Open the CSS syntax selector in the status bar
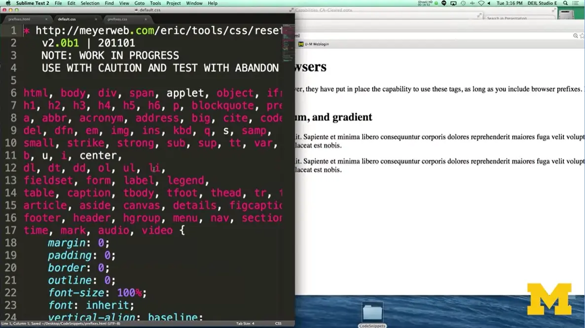 pyautogui.click(x=278, y=323)
